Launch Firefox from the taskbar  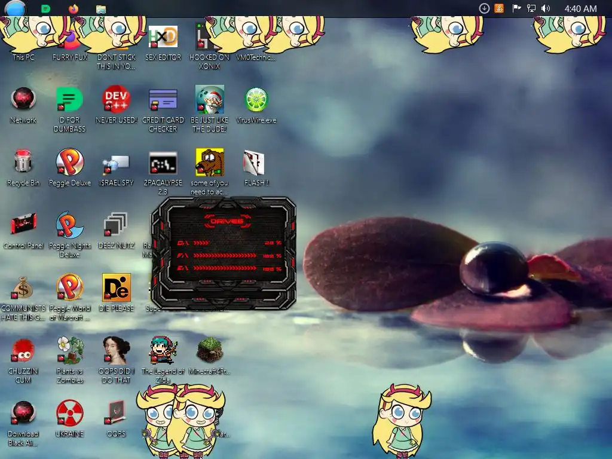[x=74, y=8]
